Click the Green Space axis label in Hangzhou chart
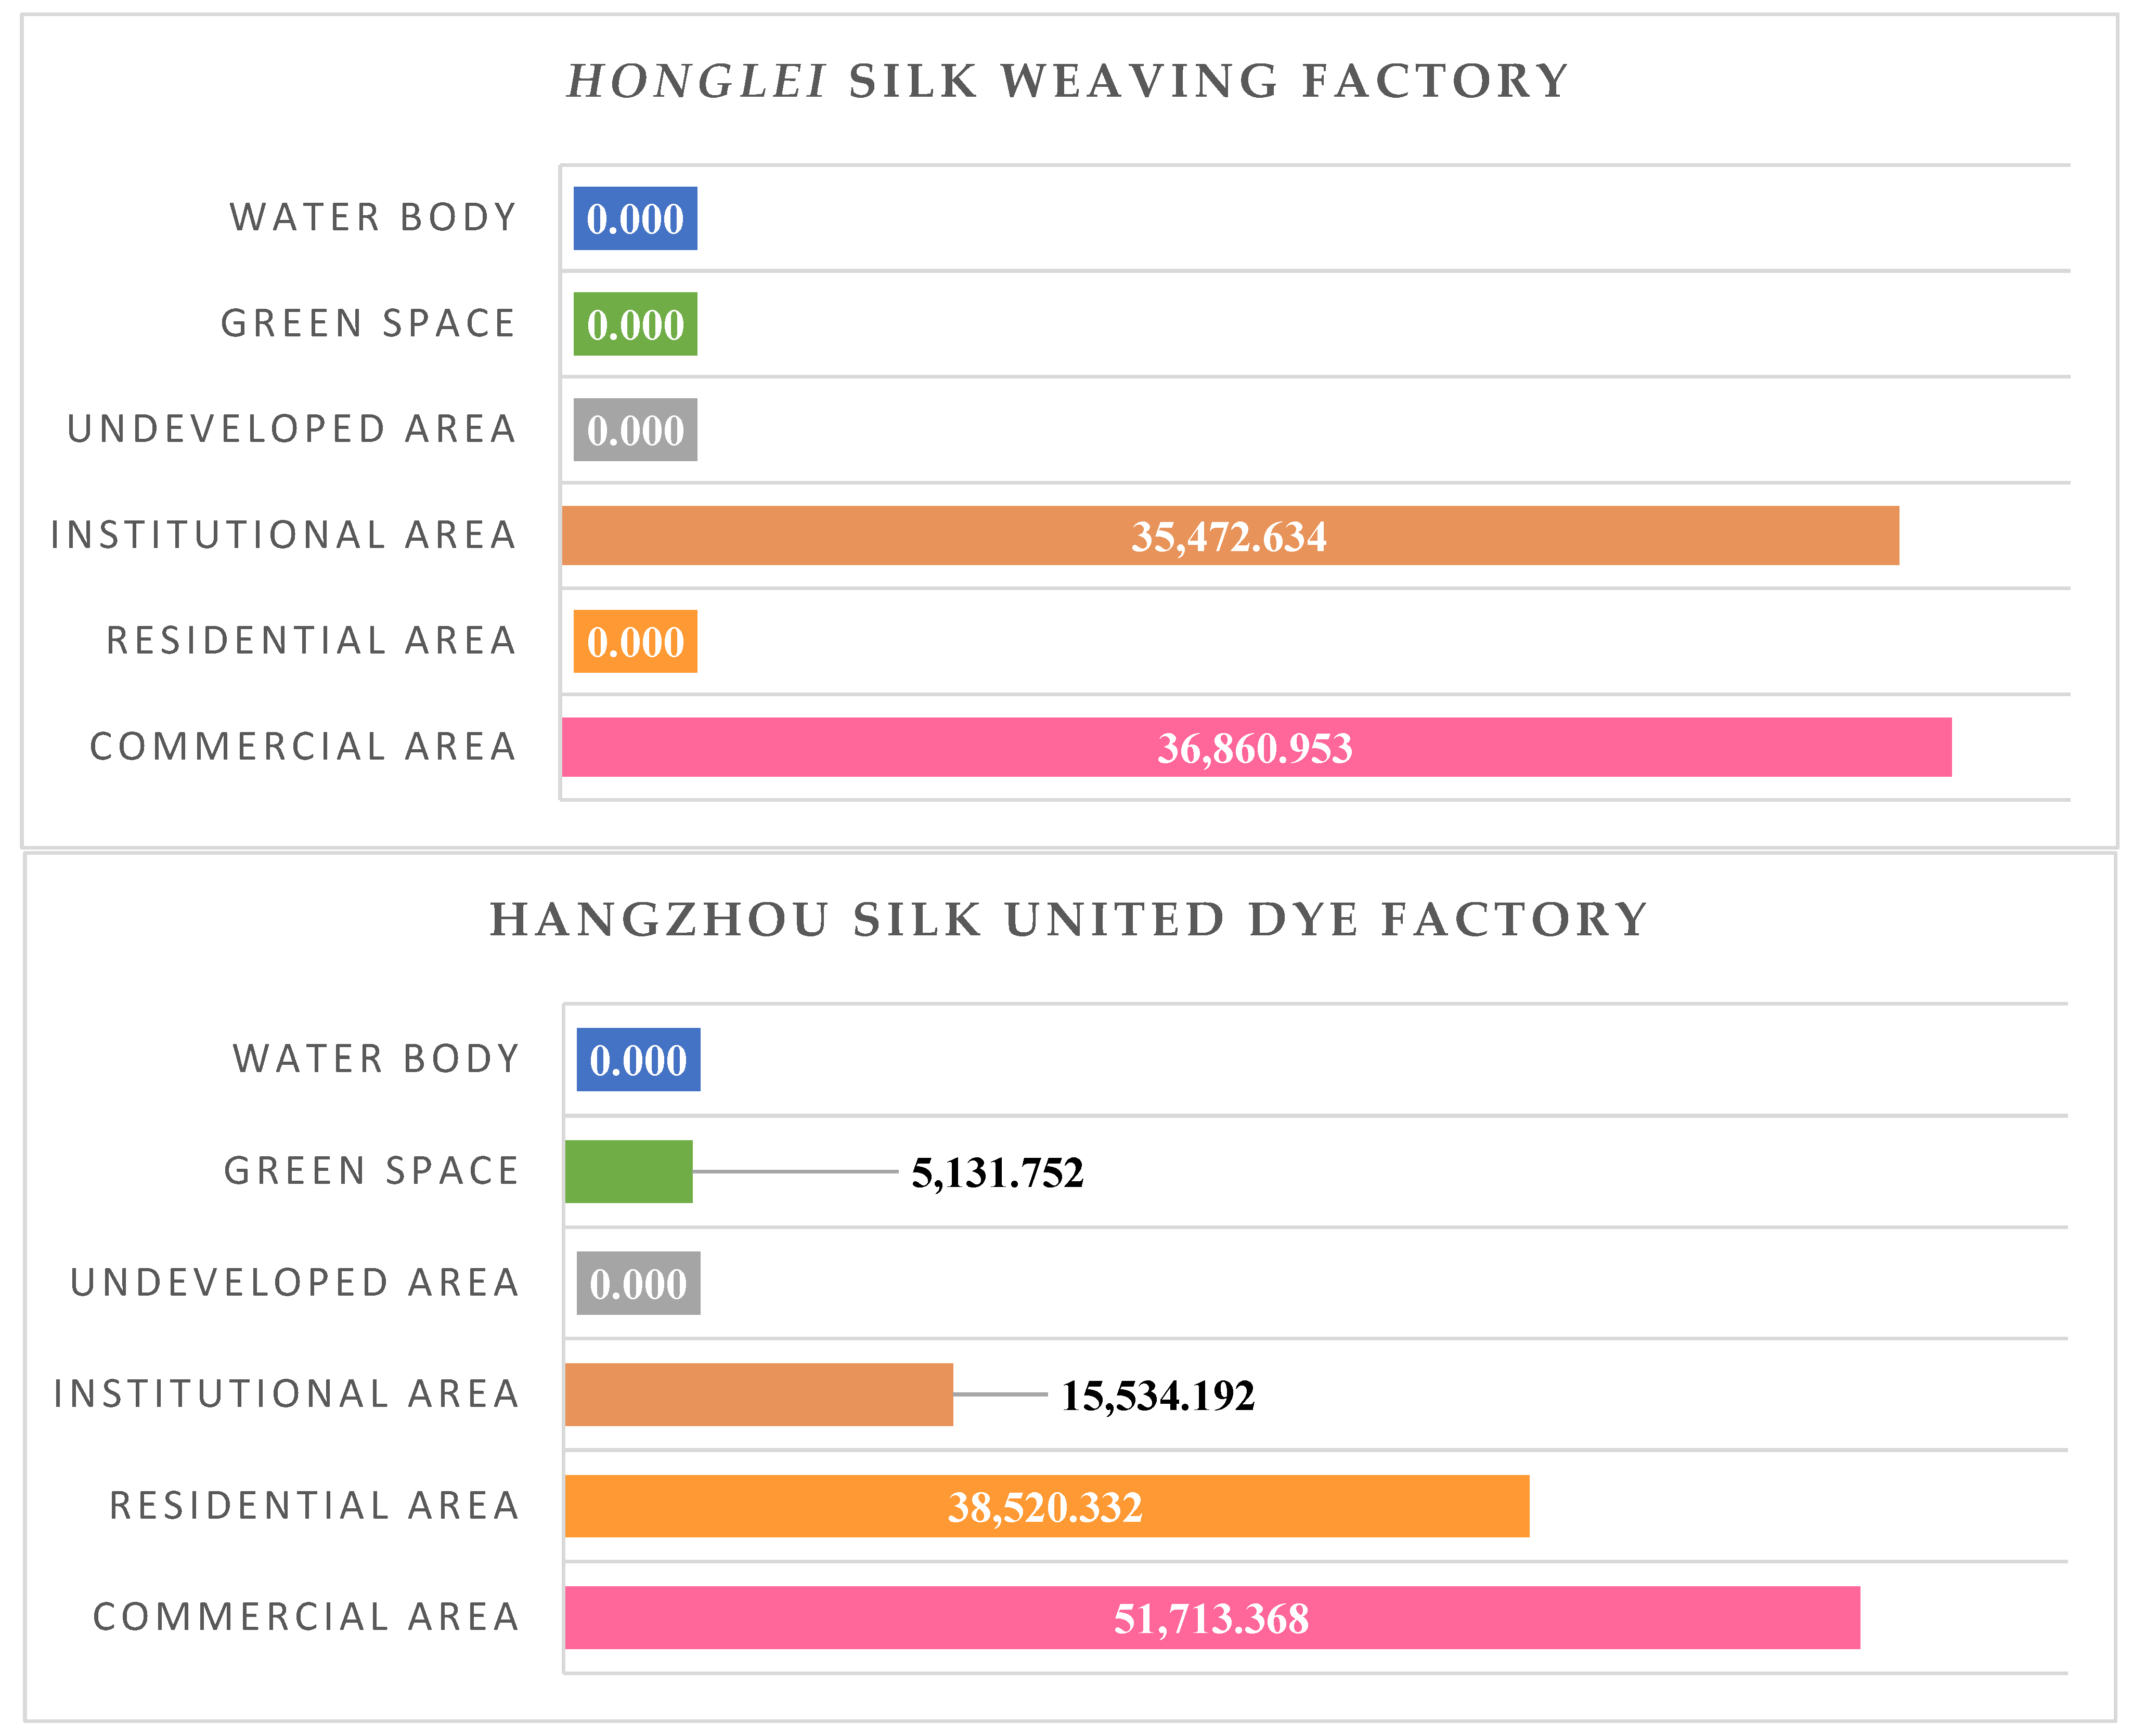The height and width of the screenshot is (1736, 2145). point(371,1171)
